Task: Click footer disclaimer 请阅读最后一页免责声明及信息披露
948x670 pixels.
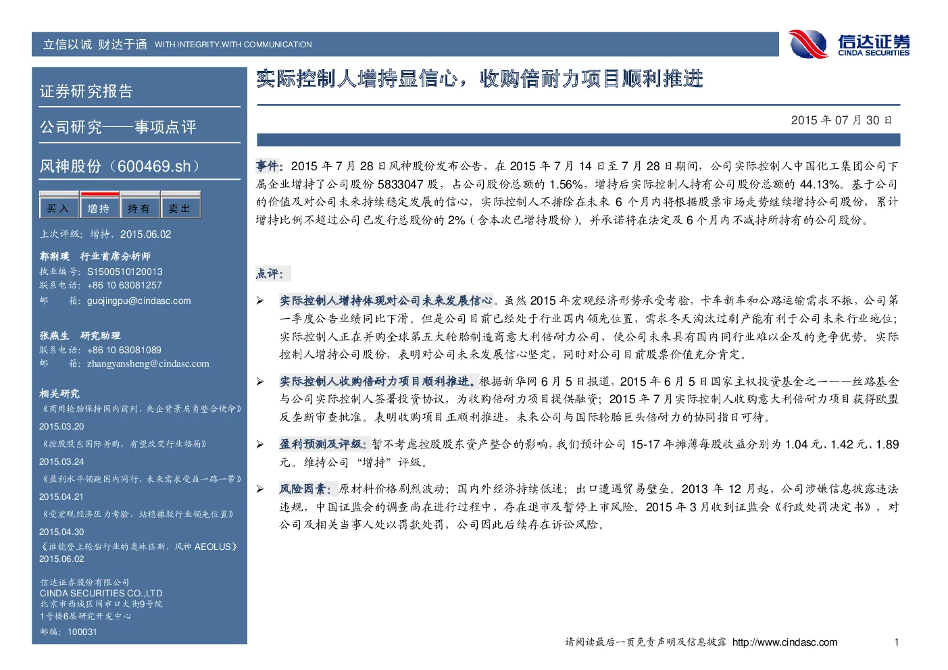Action: (646, 642)
